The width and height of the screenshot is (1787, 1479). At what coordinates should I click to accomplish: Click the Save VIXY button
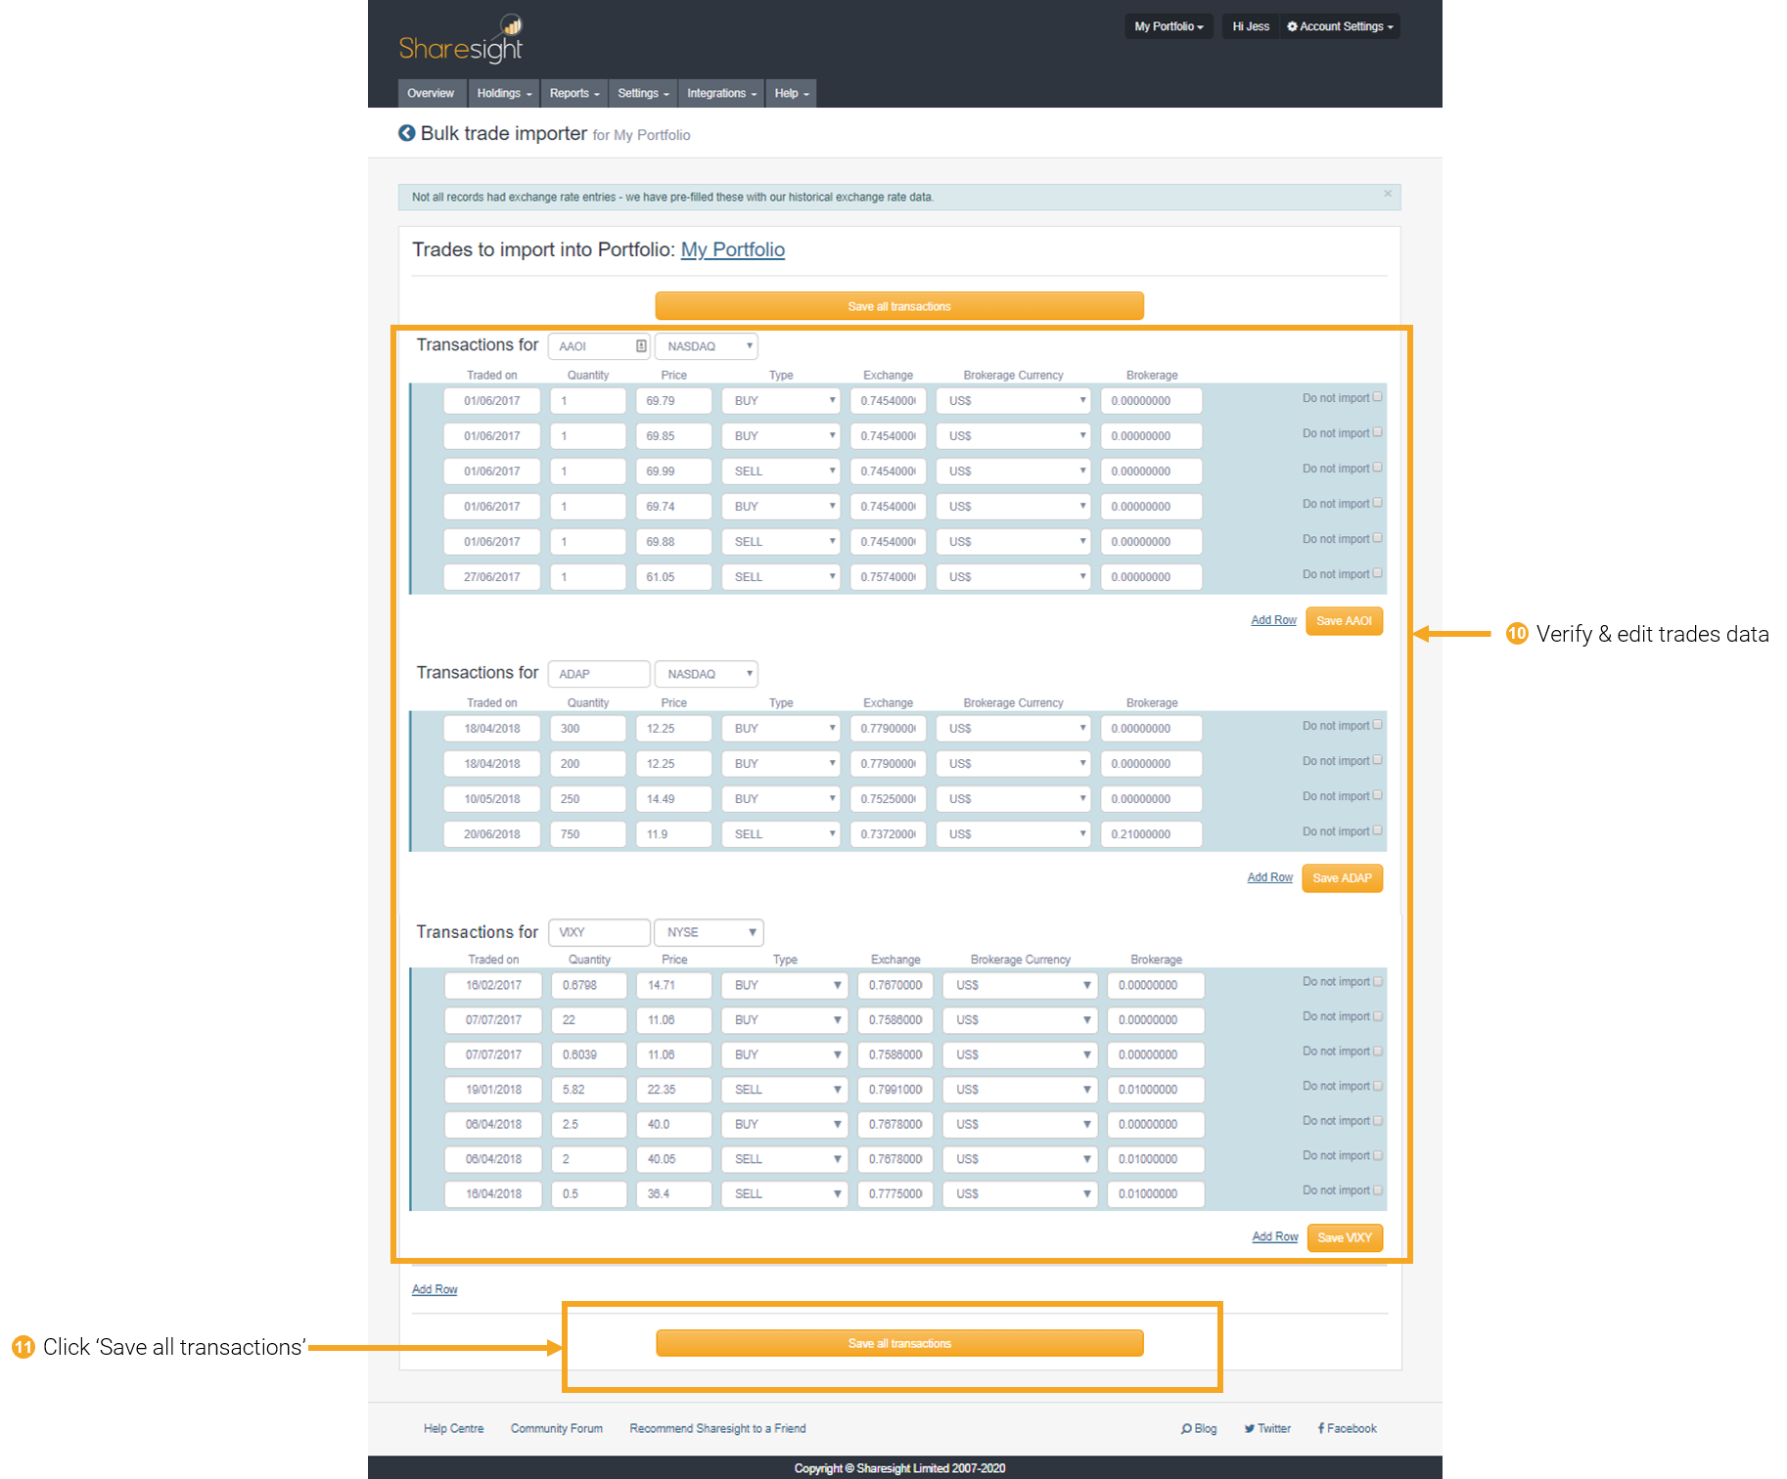coord(1345,1237)
